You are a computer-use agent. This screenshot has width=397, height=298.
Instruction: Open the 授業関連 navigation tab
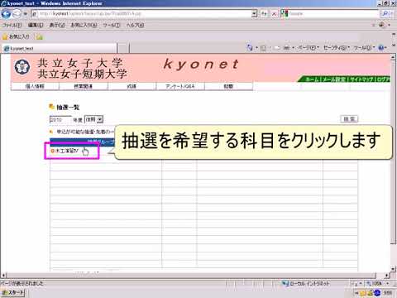click(84, 86)
